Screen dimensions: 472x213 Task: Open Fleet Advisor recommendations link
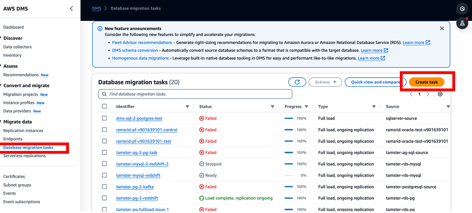coord(142,42)
